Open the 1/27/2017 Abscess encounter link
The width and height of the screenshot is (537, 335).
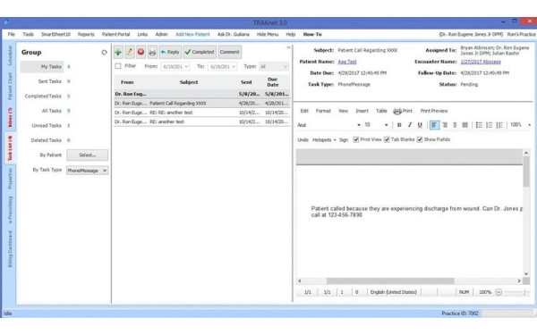coord(481,62)
